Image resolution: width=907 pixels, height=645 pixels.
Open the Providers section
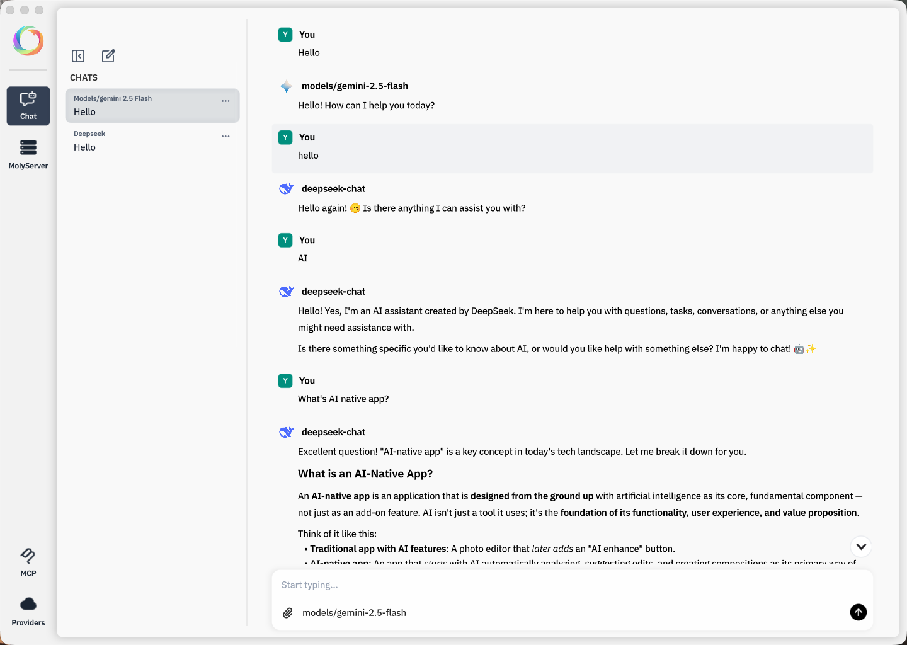[x=28, y=610]
